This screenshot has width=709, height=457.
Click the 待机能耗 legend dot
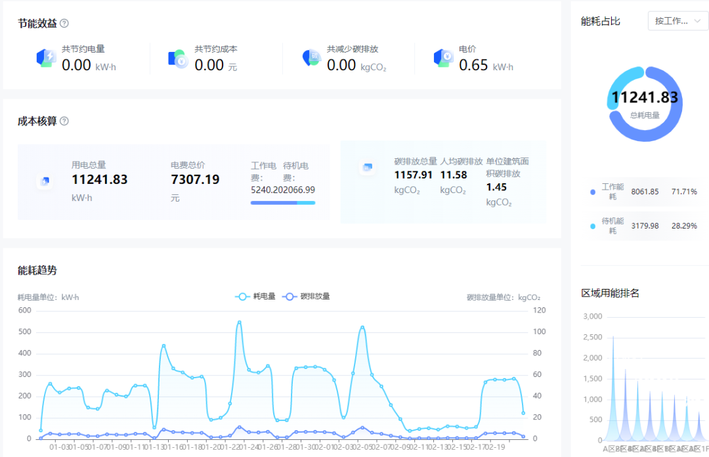tap(593, 227)
